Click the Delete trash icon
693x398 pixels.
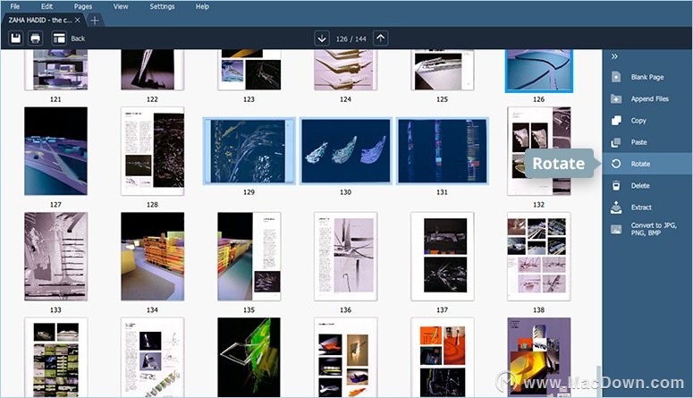(616, 185)
